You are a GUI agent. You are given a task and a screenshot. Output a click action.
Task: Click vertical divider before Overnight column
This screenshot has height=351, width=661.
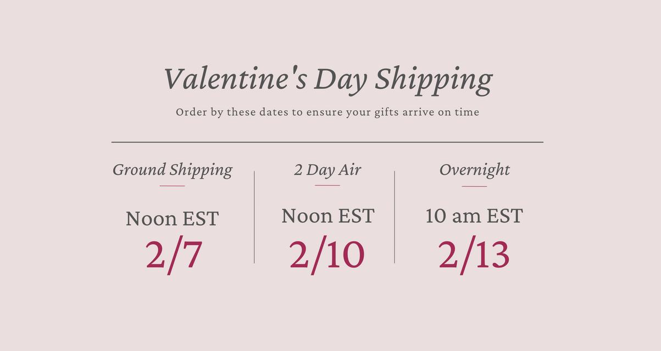(x=395, y=217)
